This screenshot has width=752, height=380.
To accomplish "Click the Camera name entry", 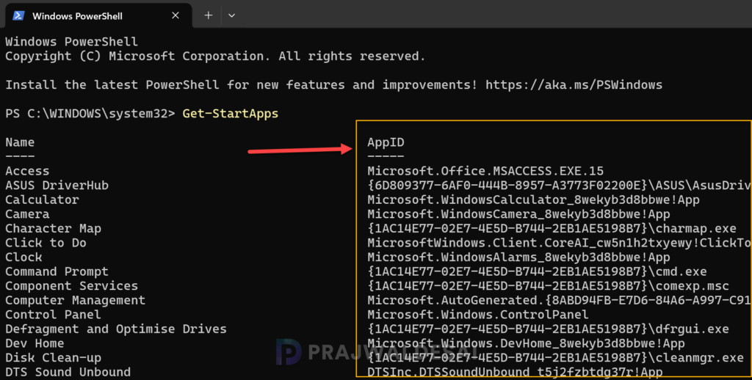I will [x=27, y=214].
